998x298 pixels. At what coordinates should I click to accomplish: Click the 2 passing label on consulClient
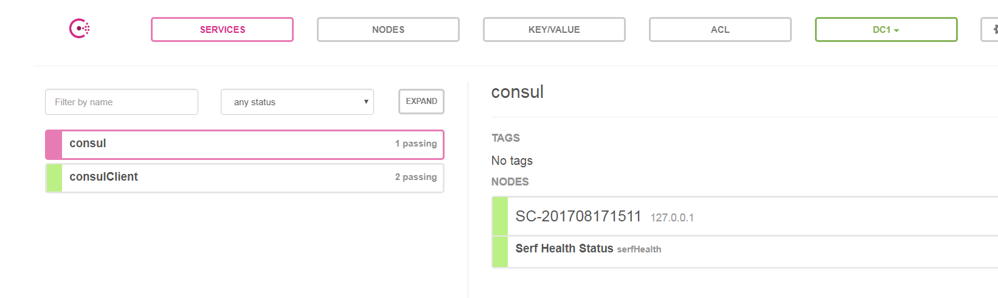point(416,177)
